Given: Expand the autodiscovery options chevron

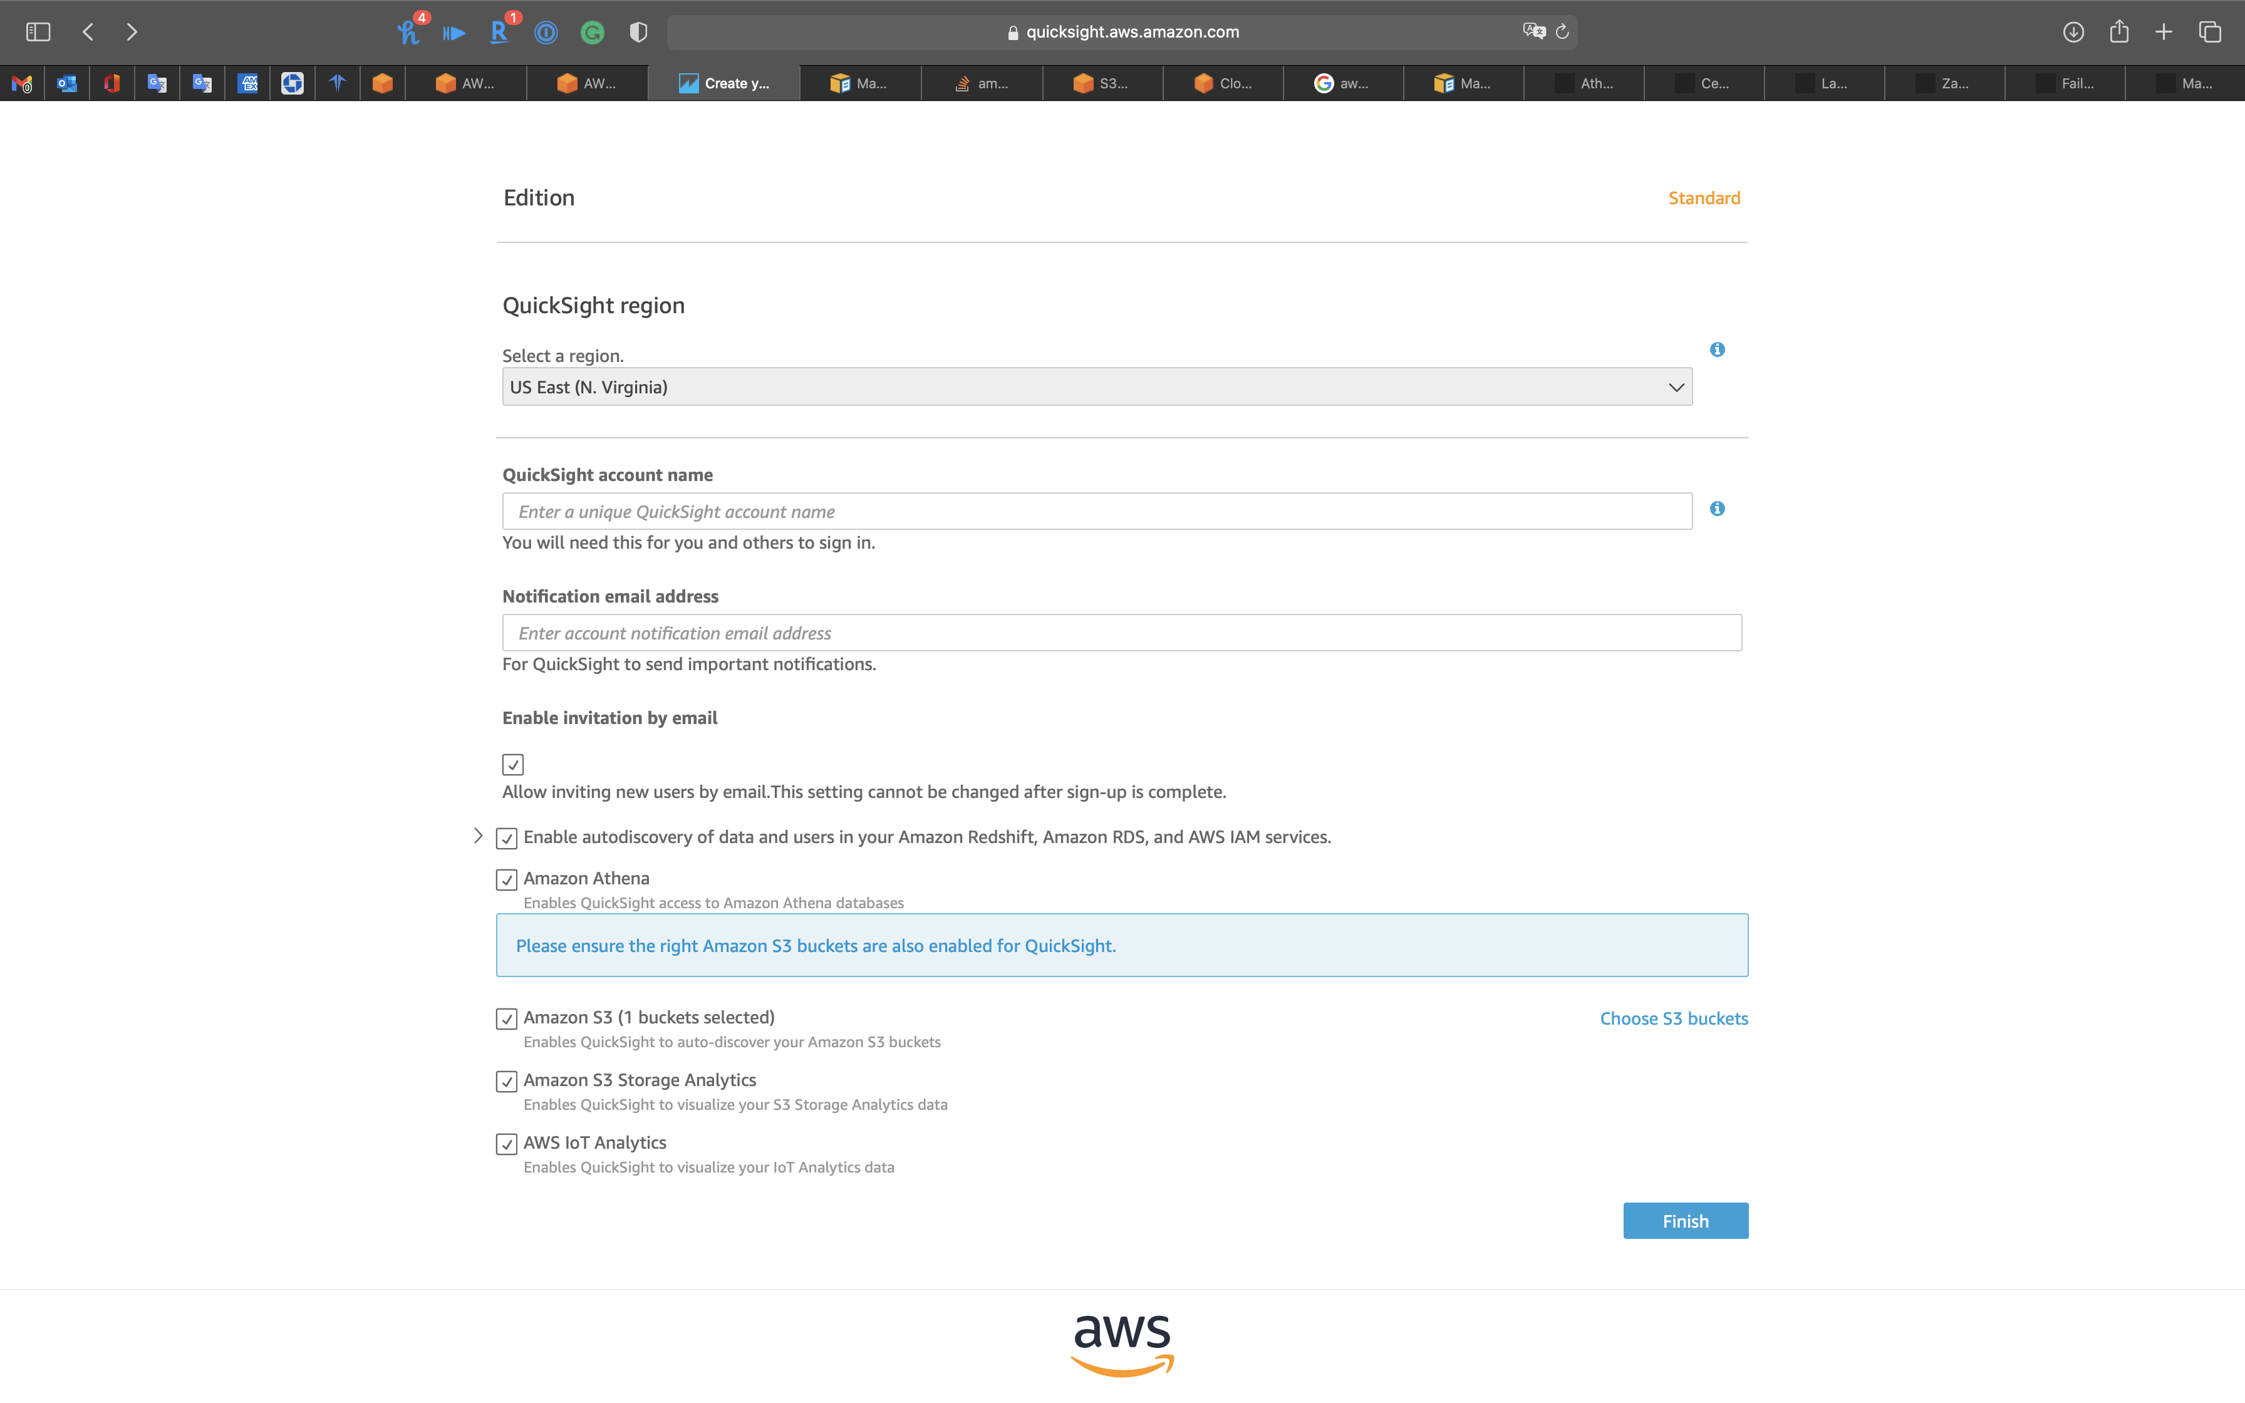Looking at the screenshot, I should click(478, 836).
